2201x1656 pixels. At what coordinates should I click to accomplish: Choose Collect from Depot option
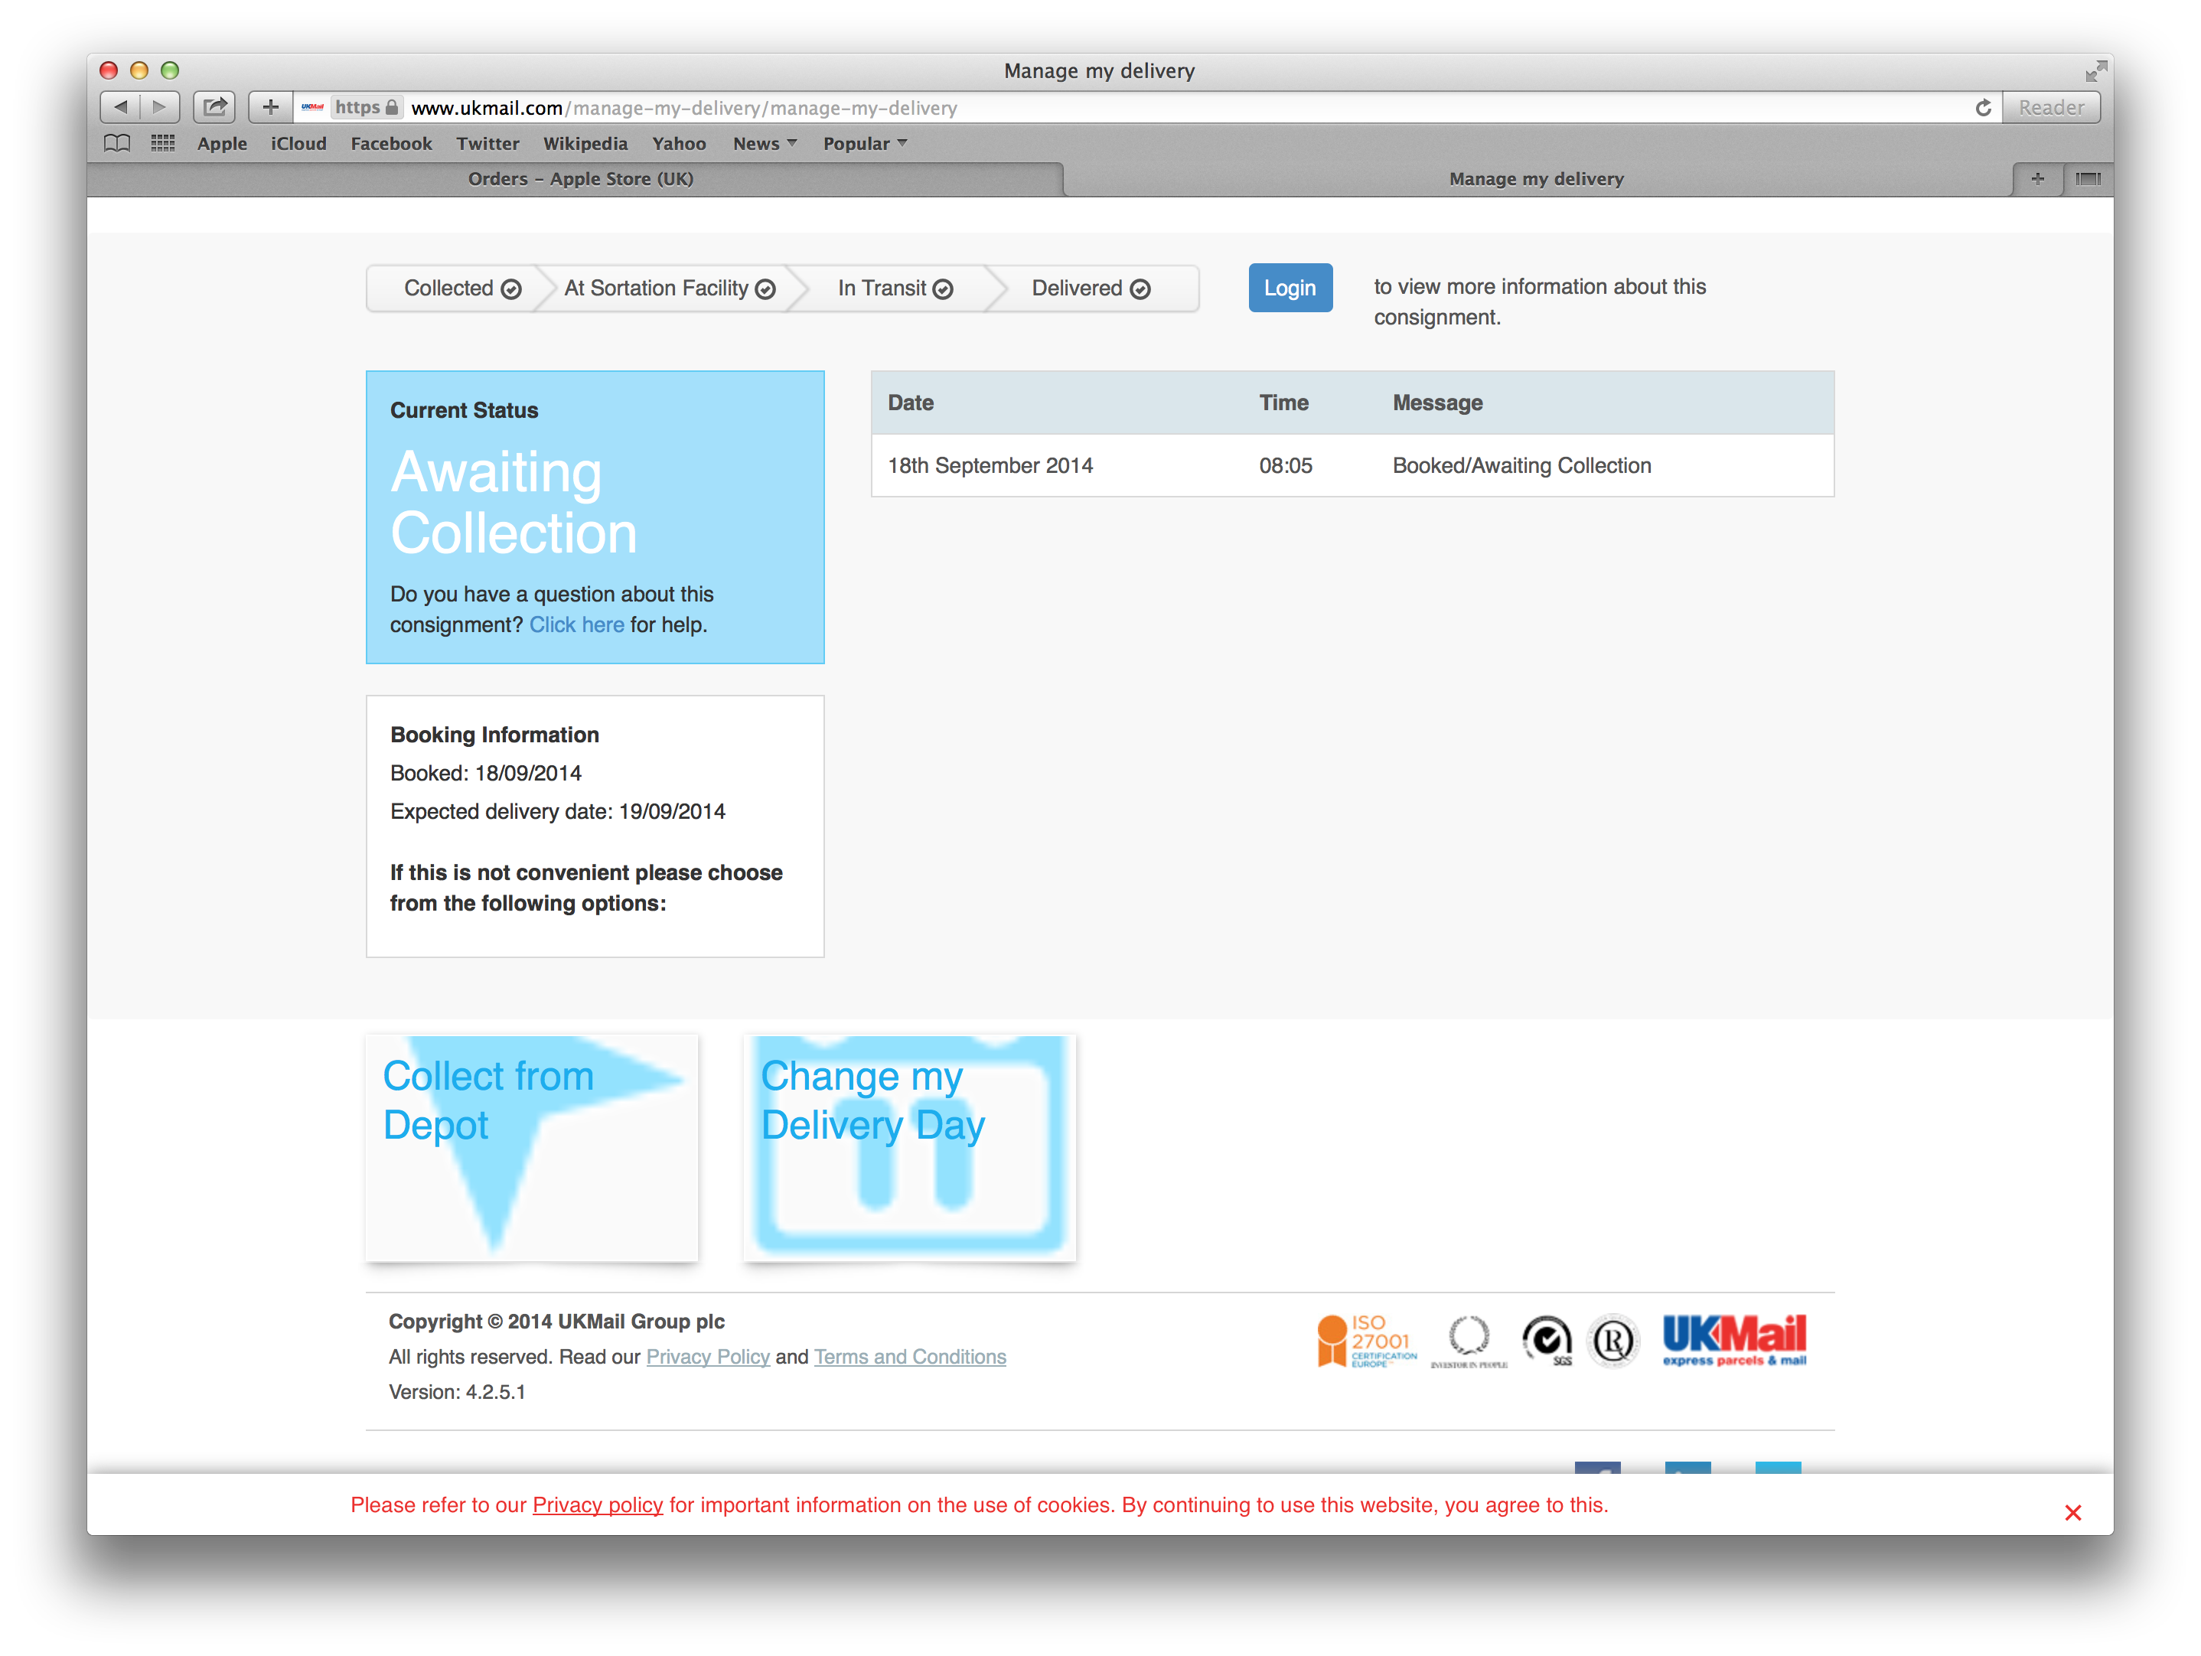531,1147
